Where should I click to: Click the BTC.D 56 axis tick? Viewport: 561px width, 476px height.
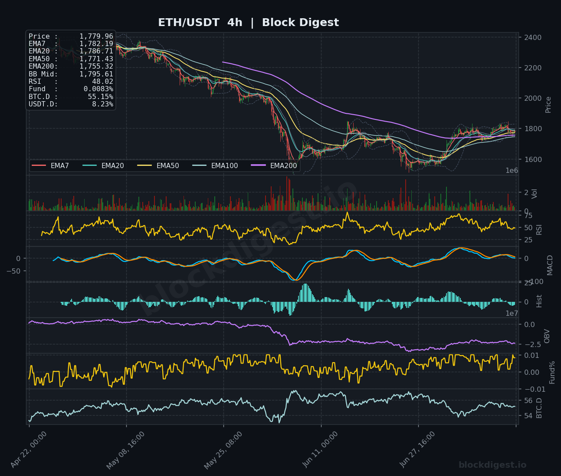point(528,400)
